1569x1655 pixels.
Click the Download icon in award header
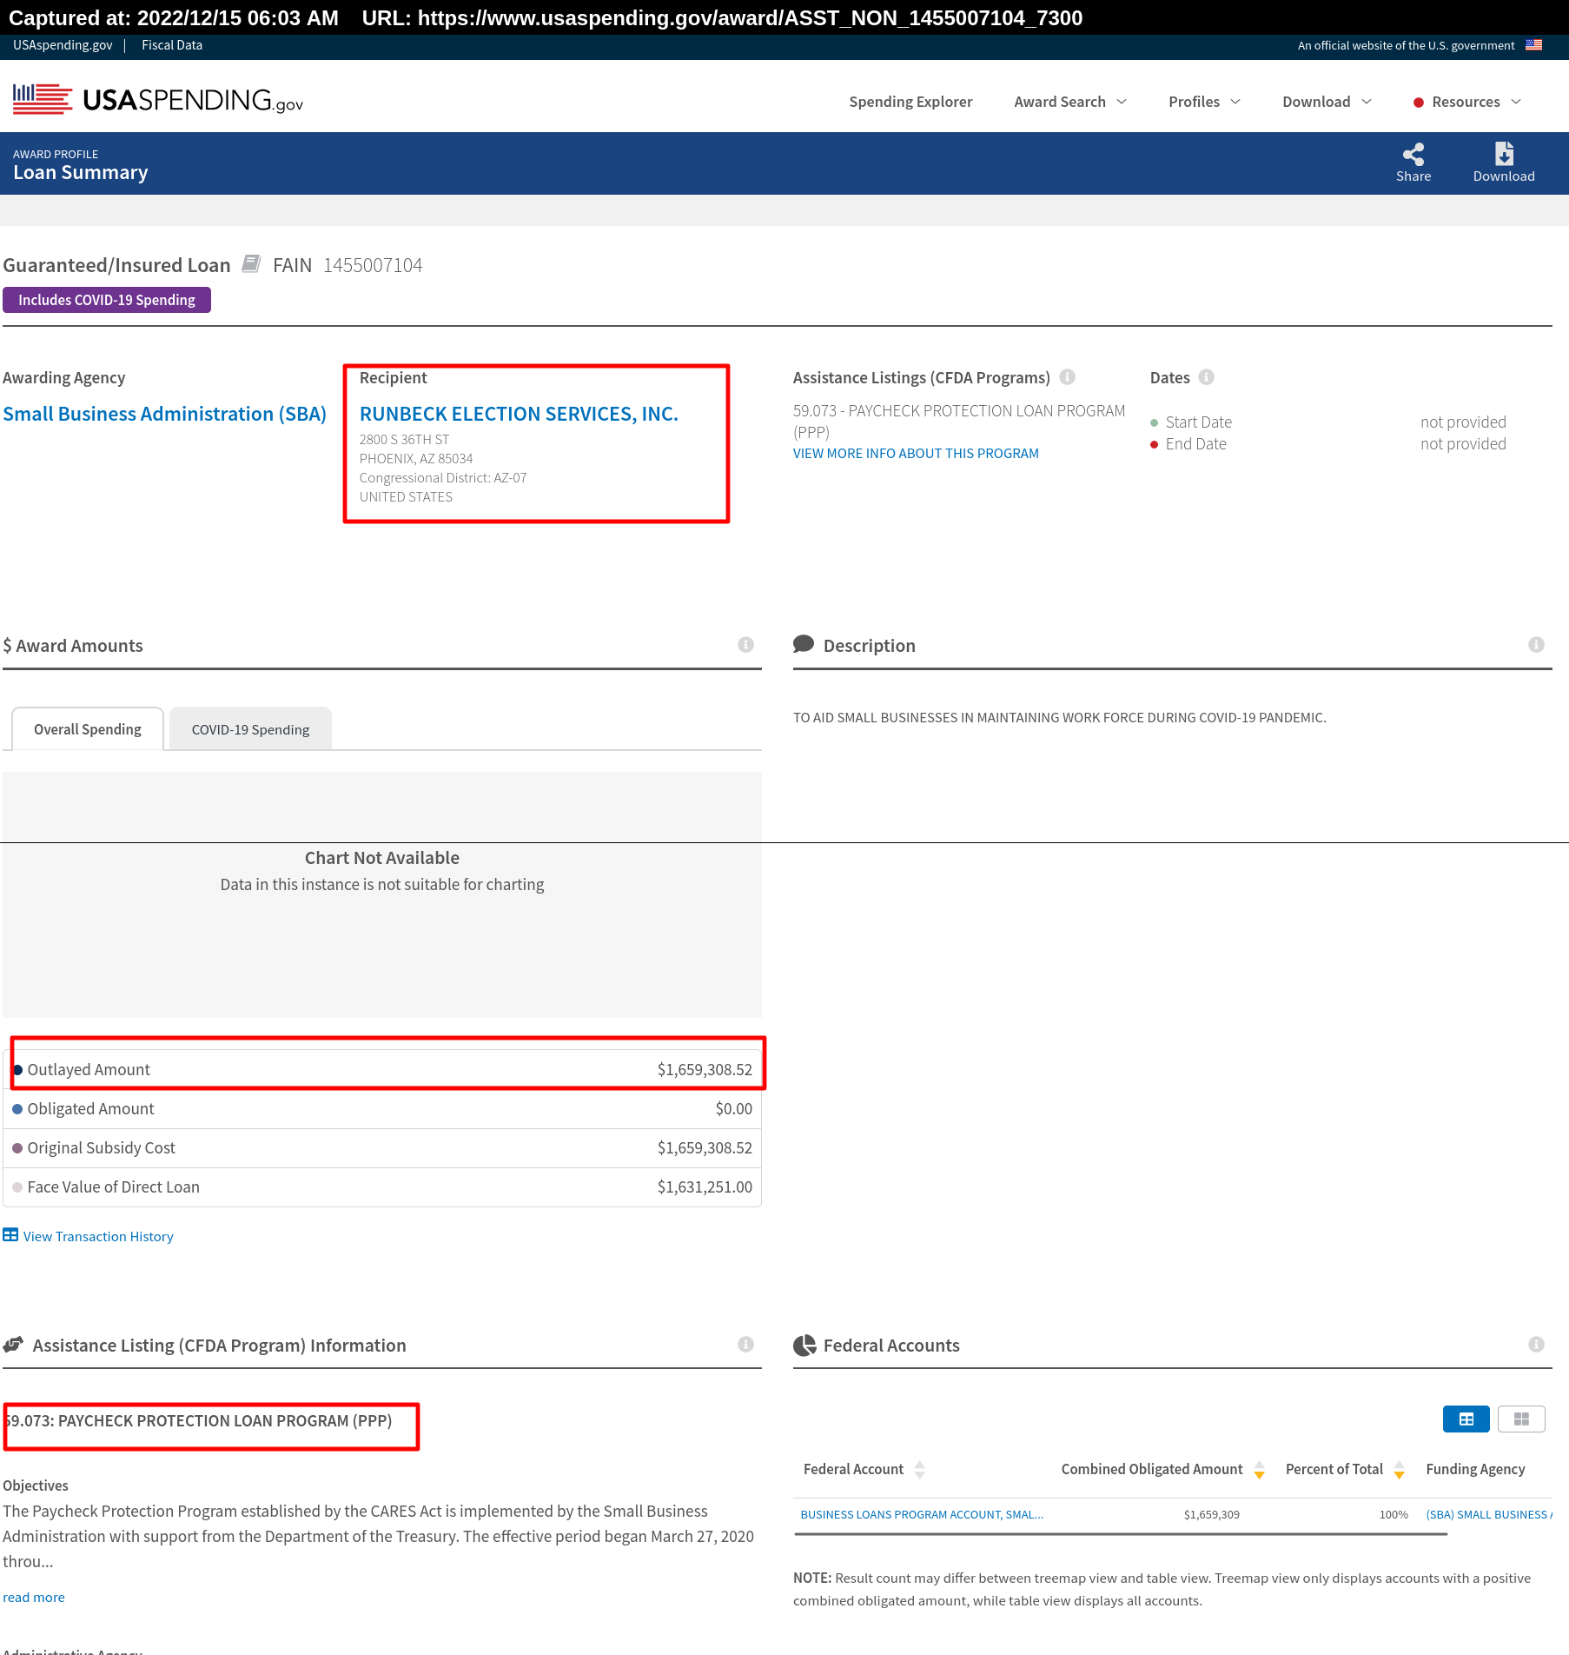[1504, 154]
